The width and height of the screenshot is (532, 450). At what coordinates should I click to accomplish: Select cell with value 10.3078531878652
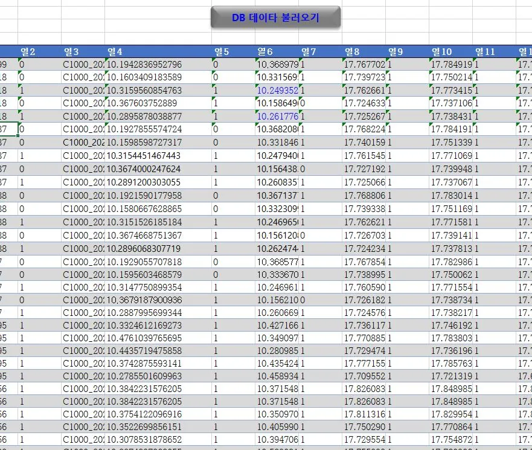click(158, 440)
